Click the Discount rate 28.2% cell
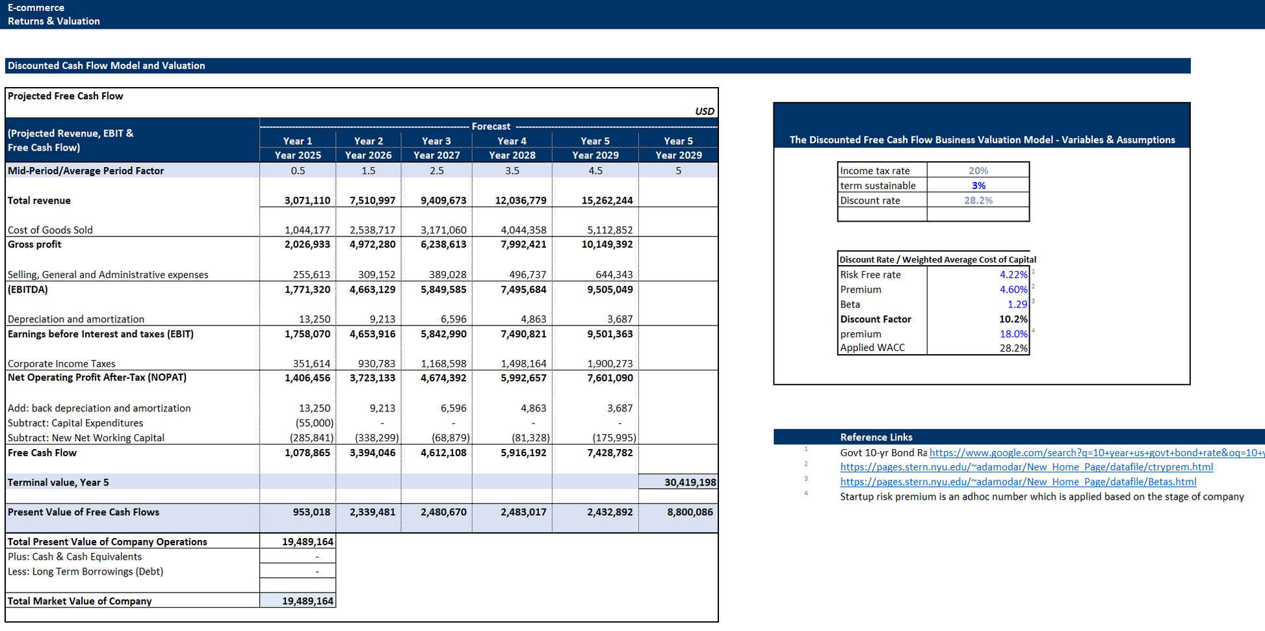 coord(978,201)
